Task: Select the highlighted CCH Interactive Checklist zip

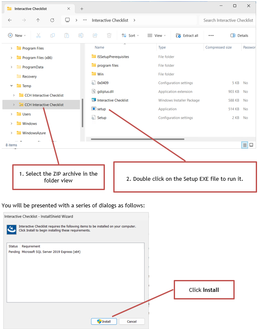Action: coord(41,105)
